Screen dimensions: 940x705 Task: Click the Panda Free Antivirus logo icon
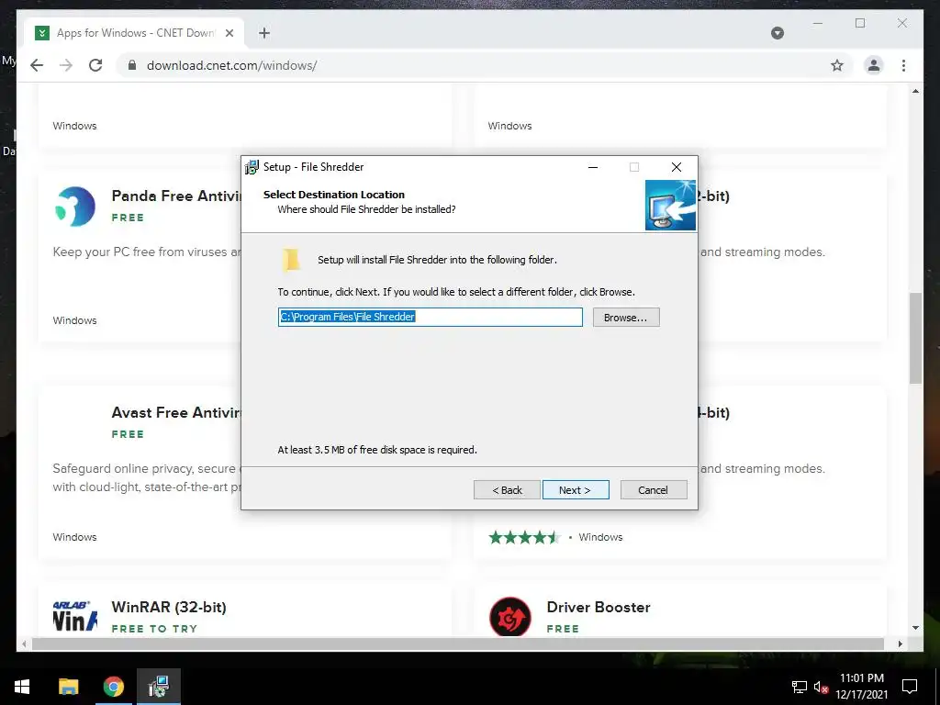click(75, 207)
